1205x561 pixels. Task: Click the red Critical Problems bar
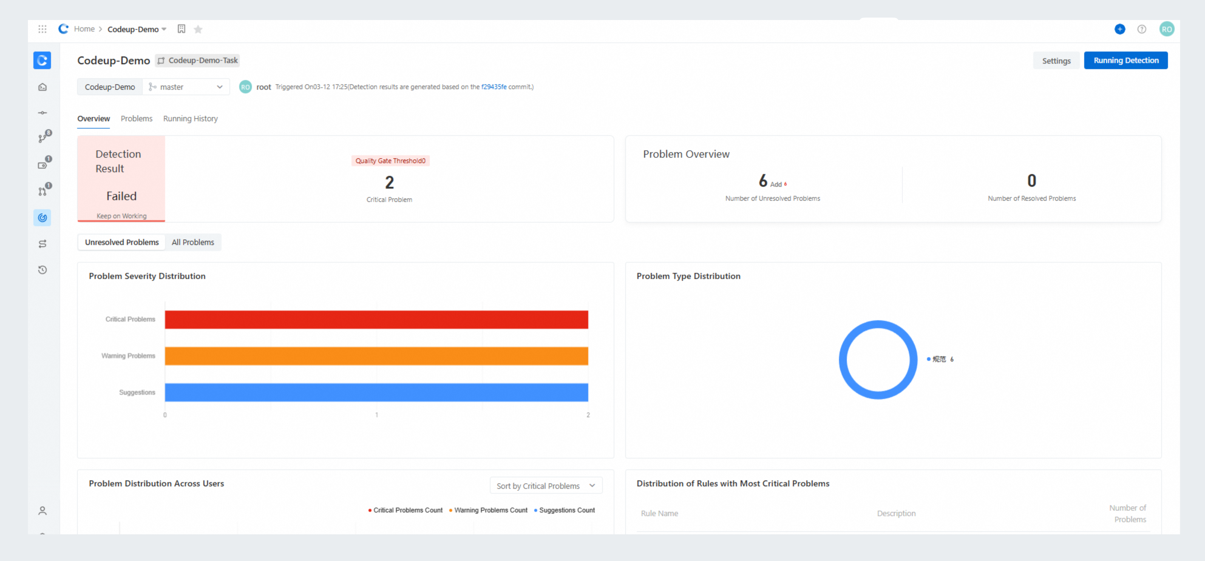pyautogui.click(x=376, y=320)
